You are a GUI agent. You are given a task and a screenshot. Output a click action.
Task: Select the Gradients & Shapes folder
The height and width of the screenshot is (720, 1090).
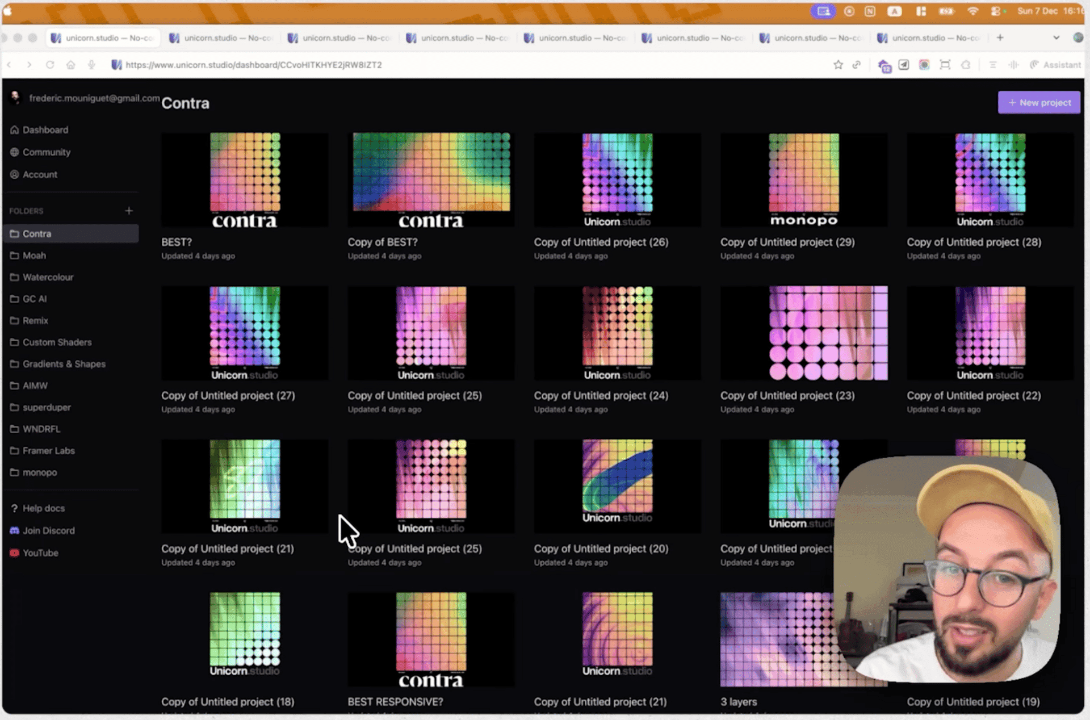pos(64,364)
